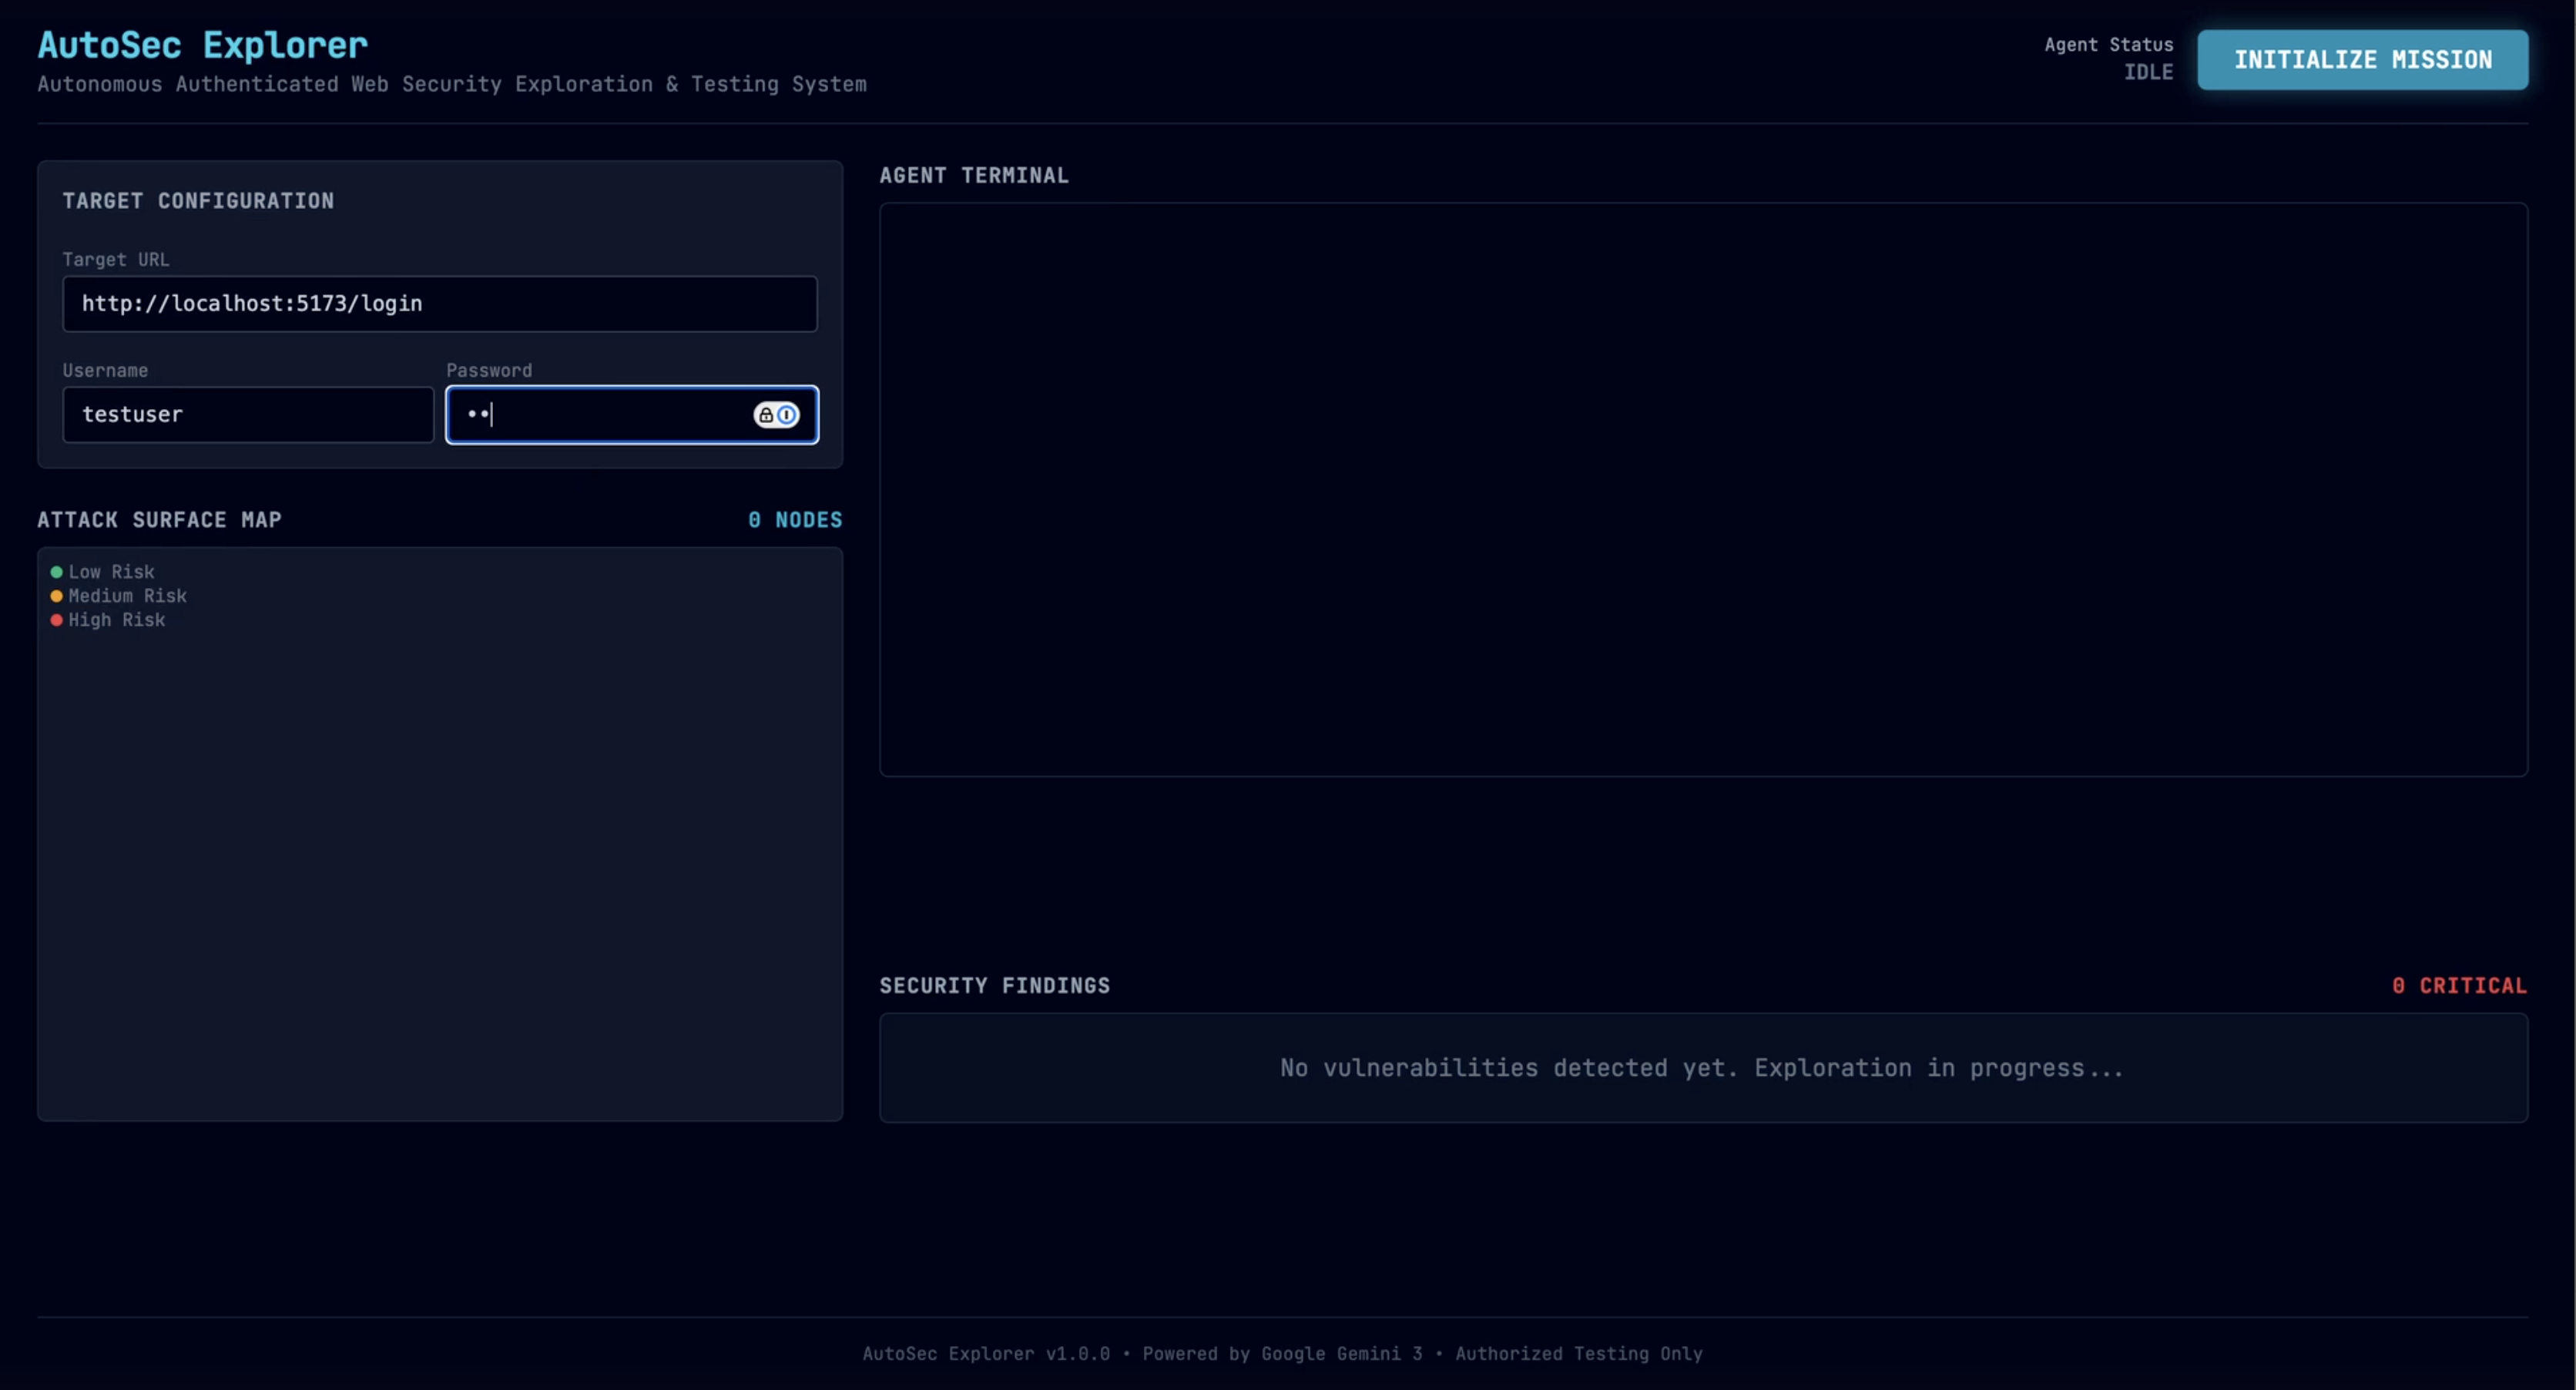Focus the Target URL input field
The width and height of the screenshot is (2576, 1390).
[x=440, y=304]
